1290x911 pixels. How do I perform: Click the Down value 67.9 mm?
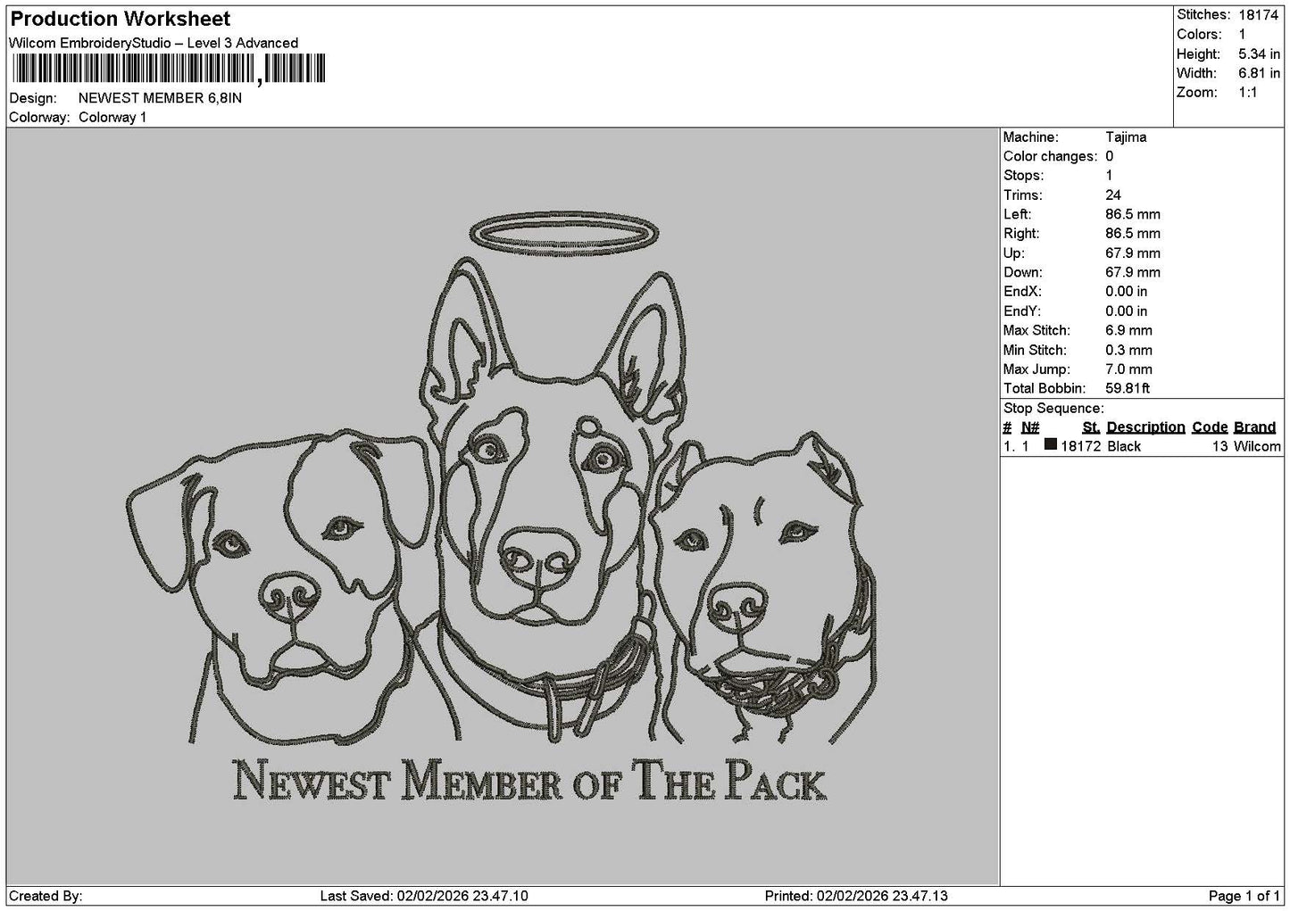tap(1133, 272)
